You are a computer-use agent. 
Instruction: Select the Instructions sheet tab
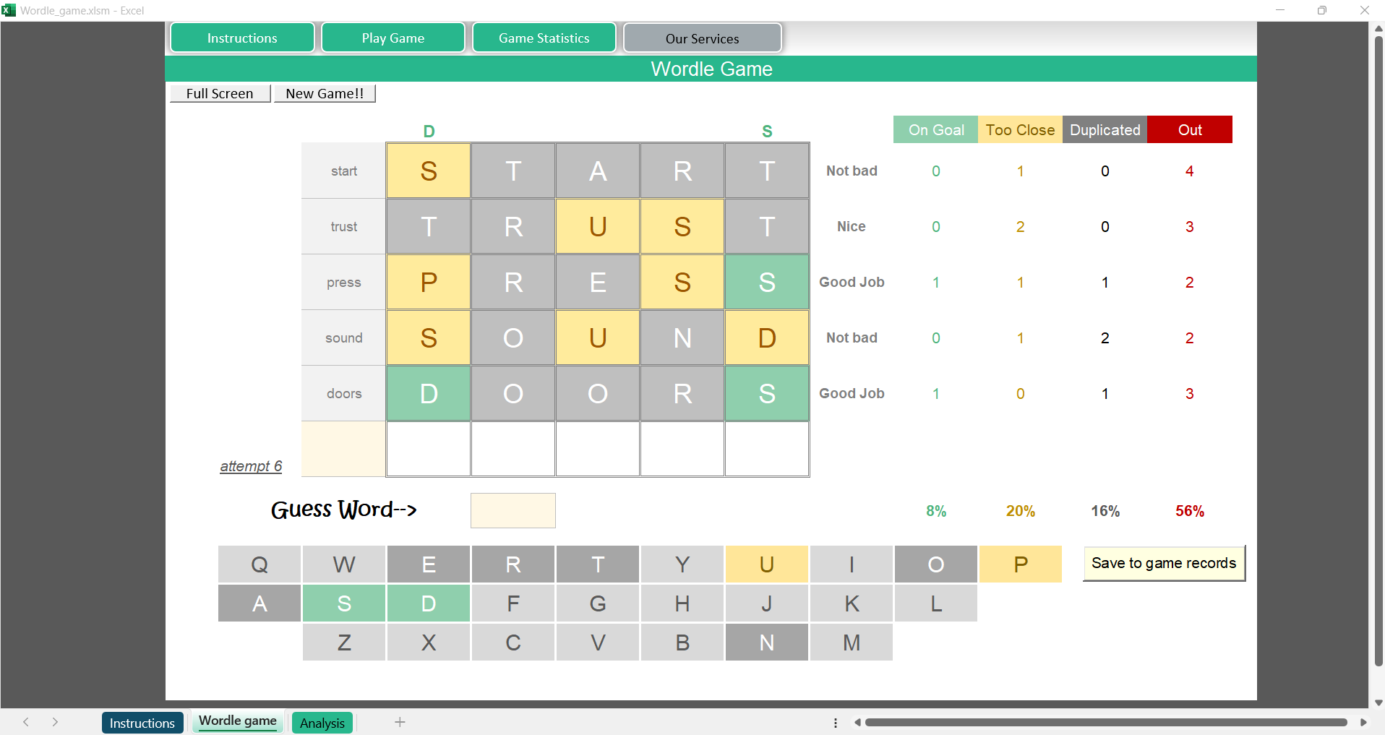click(142, 723)
